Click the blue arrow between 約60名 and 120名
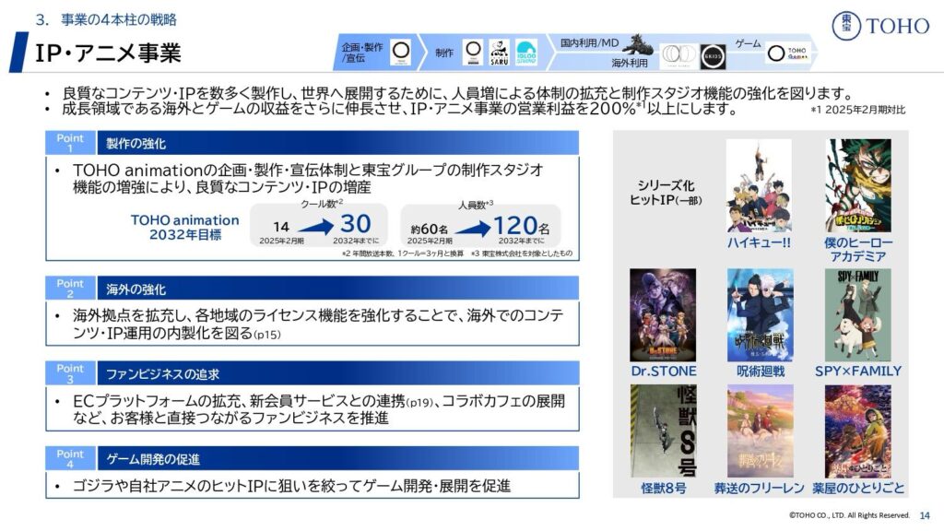This screenshot has width=944, height=531. pyautogui.click(x=473, y=229)
